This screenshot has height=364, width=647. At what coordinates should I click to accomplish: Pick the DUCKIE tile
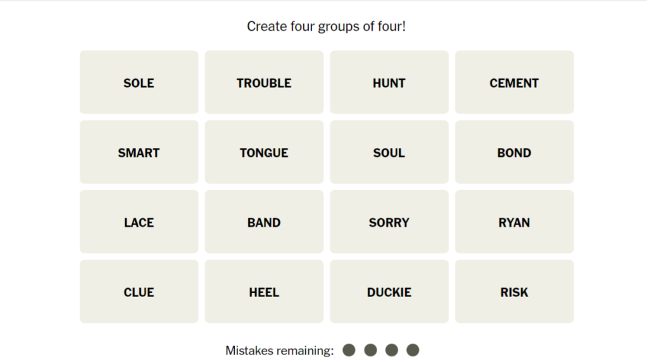click(389, 291)
